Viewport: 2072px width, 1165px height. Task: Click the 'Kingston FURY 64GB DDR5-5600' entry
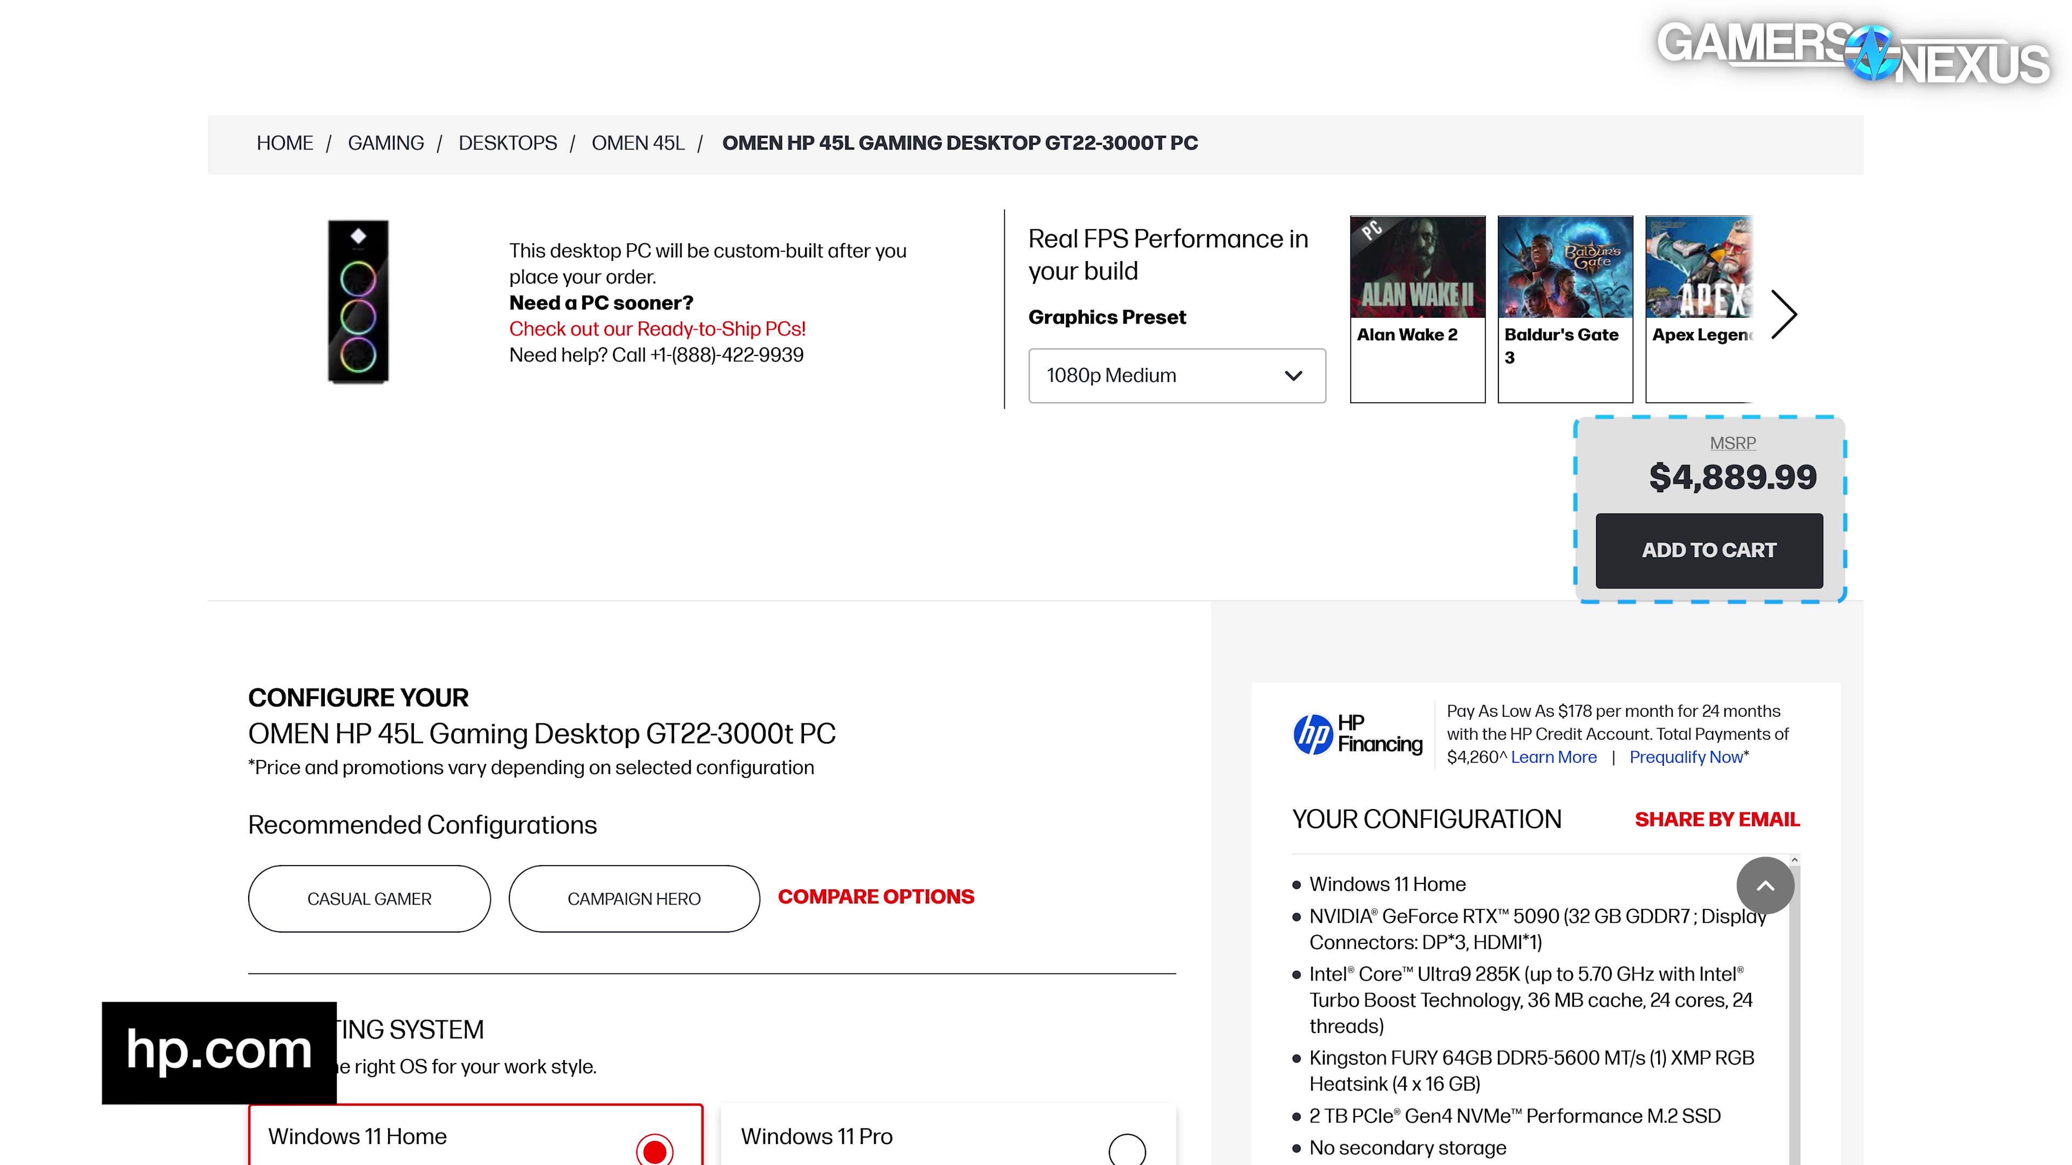click(x=1531, y=1071)
